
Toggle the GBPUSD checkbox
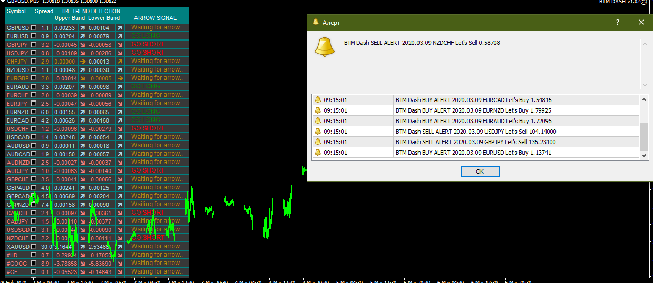[x=34, y=27]
